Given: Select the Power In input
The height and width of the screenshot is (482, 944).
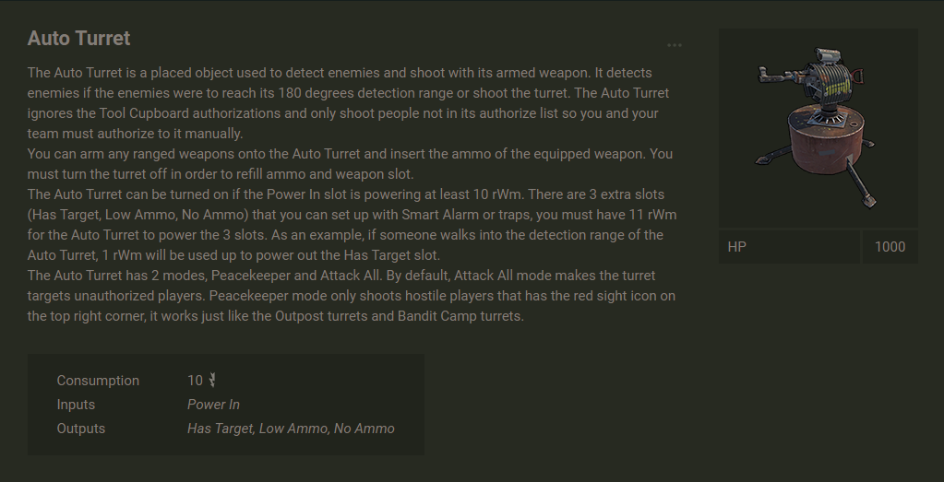Looking at the screenshot, I should coord(213,405).
